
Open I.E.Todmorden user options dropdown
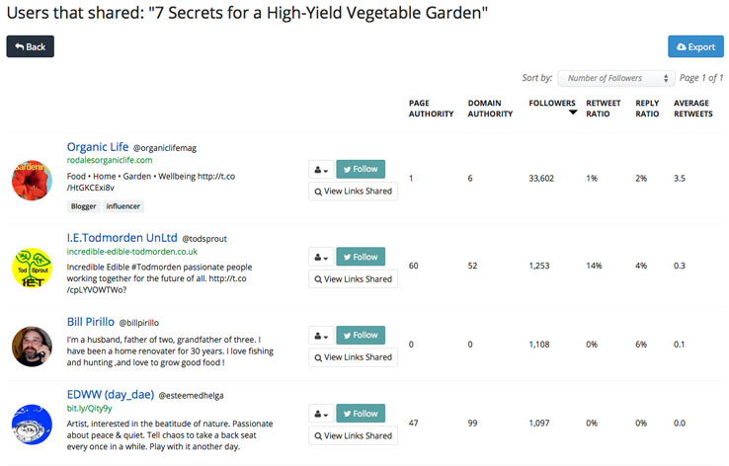[321, 257]
